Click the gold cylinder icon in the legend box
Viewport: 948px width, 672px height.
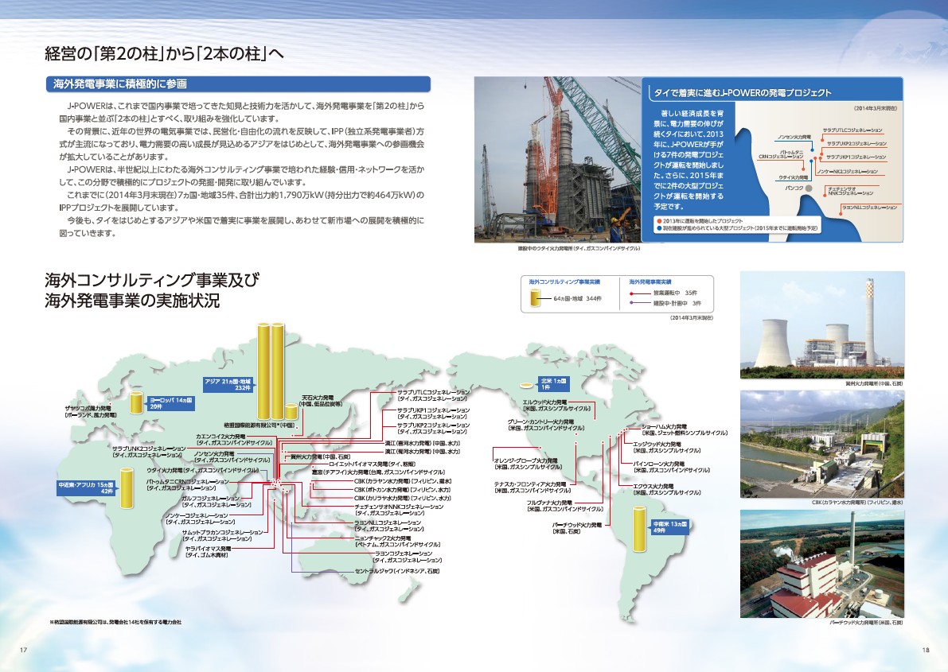coord(536,298)
